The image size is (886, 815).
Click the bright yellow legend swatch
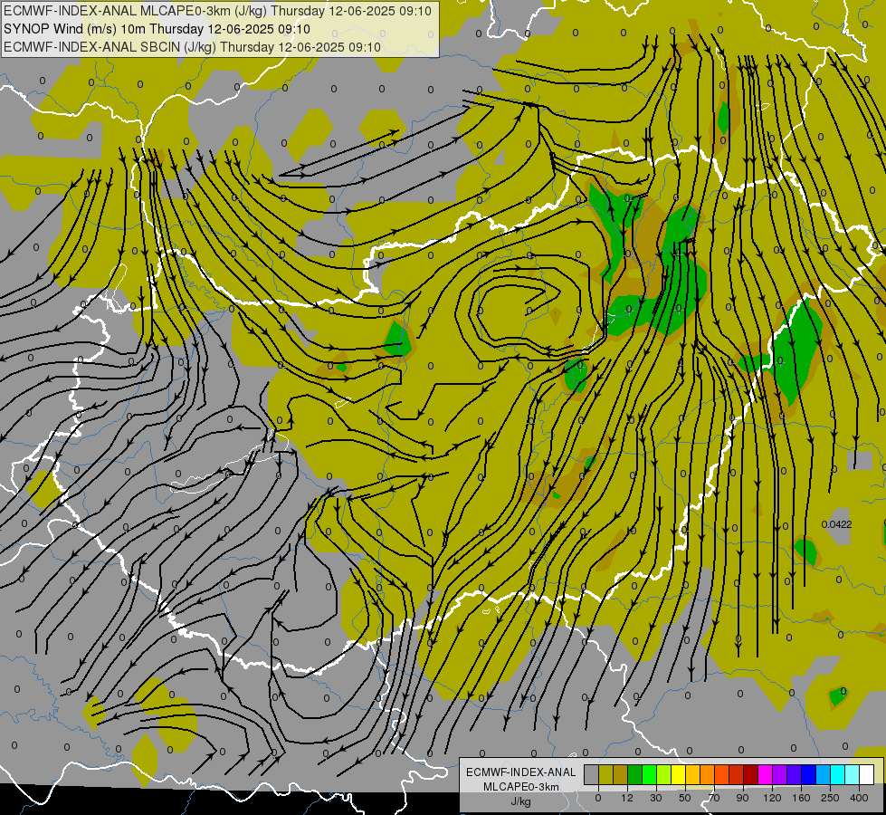pyautogui.click(x=679, y=774)
